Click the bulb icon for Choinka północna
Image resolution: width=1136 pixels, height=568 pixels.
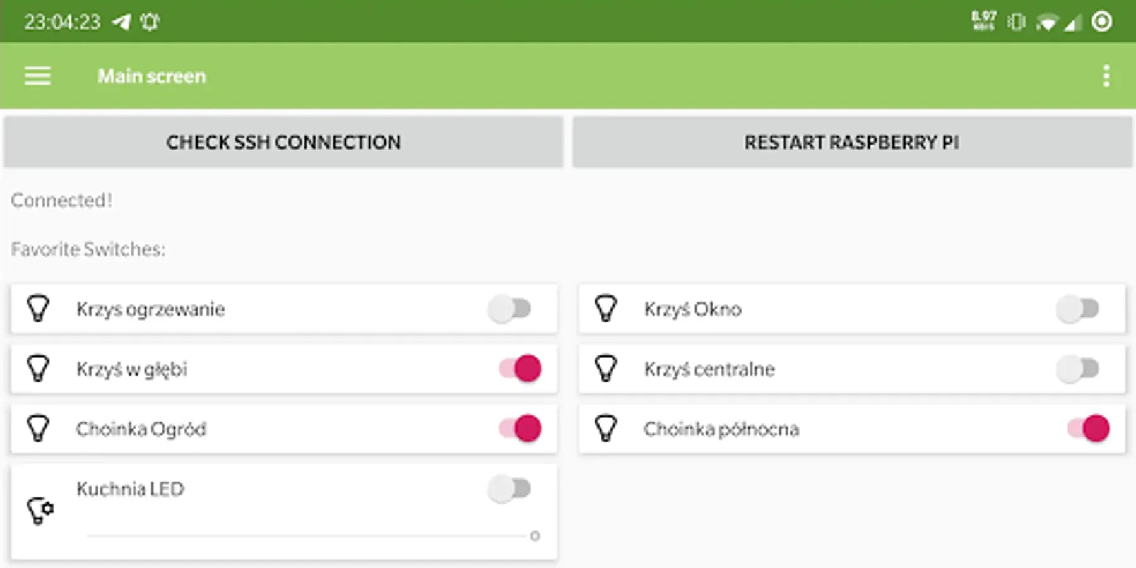(606, 429)
